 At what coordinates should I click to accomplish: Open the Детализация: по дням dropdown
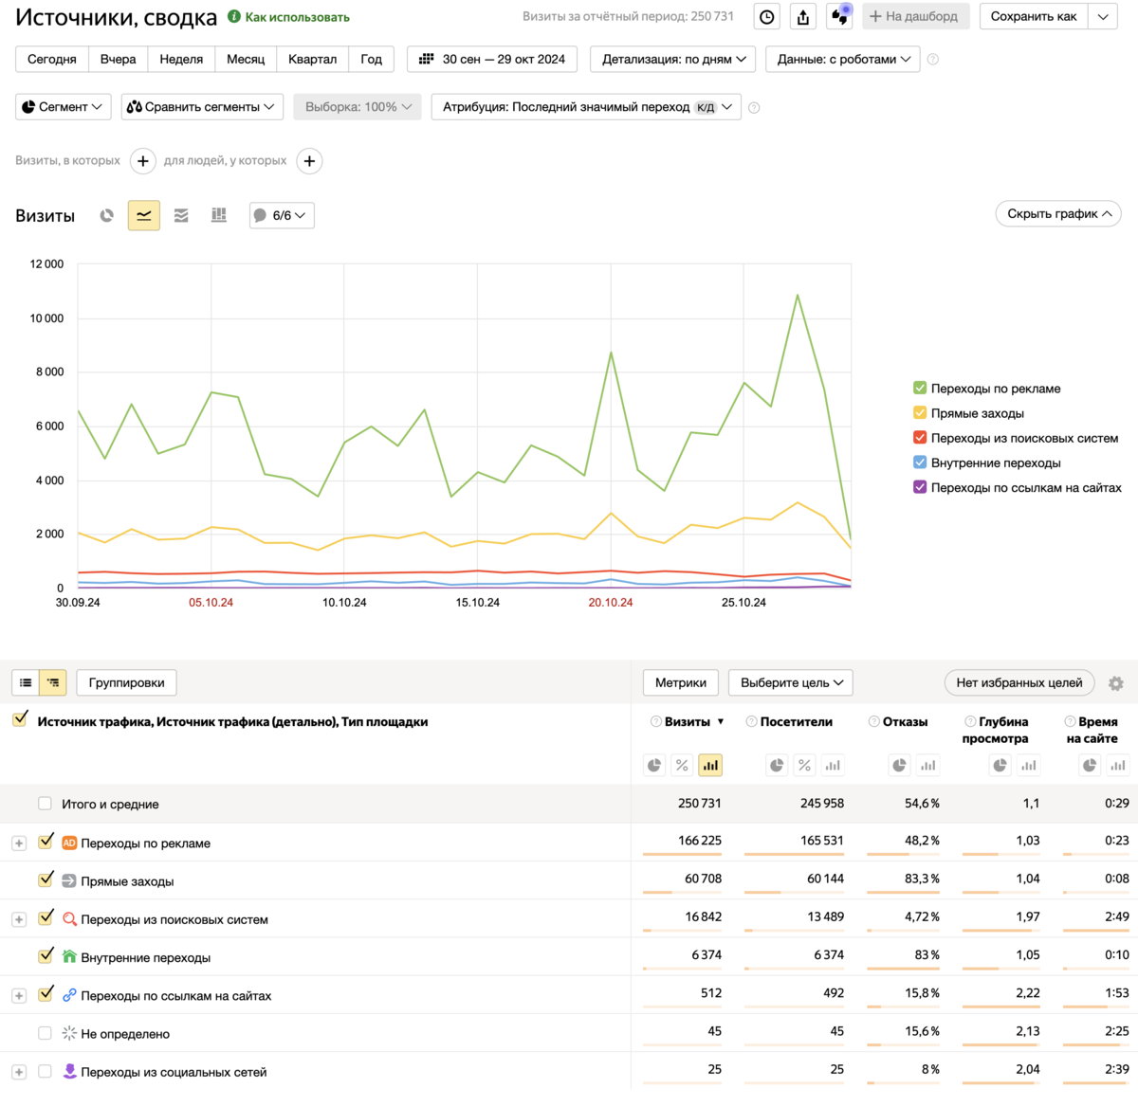click(x=673, y=59)
